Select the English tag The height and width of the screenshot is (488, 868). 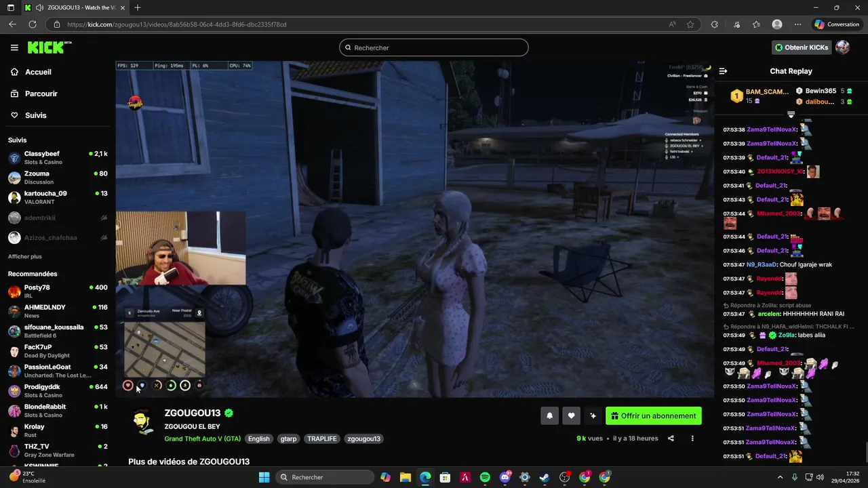pyautogui.click(x=258, y=439)
